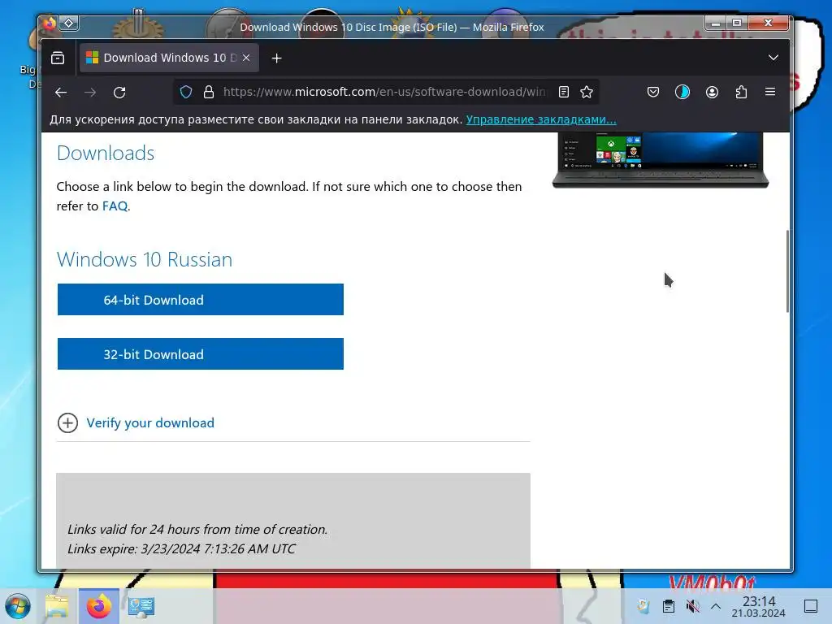Click the laptop image thumbnail

(x=660, y=160)
